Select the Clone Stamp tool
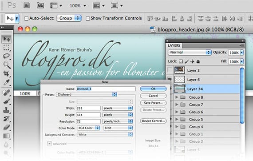This screenshot has width=253, height=161. tap(7, 110)
